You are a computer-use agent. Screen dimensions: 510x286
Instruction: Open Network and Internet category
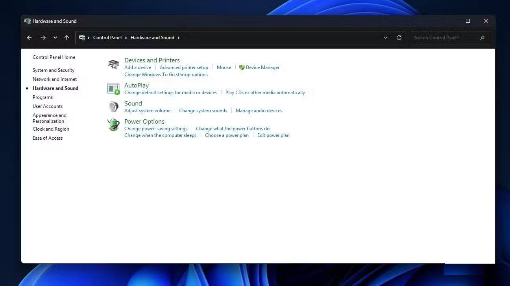[x=55, y=79]
